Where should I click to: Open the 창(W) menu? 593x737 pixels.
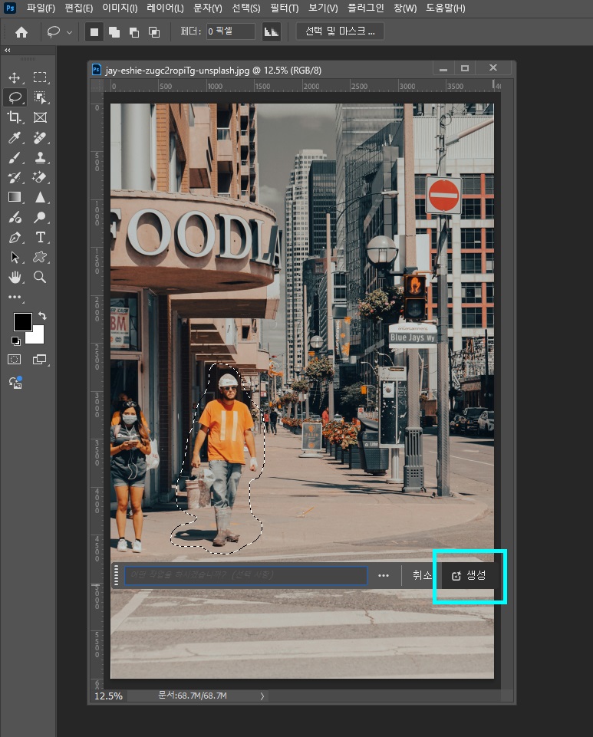[405, 8]
